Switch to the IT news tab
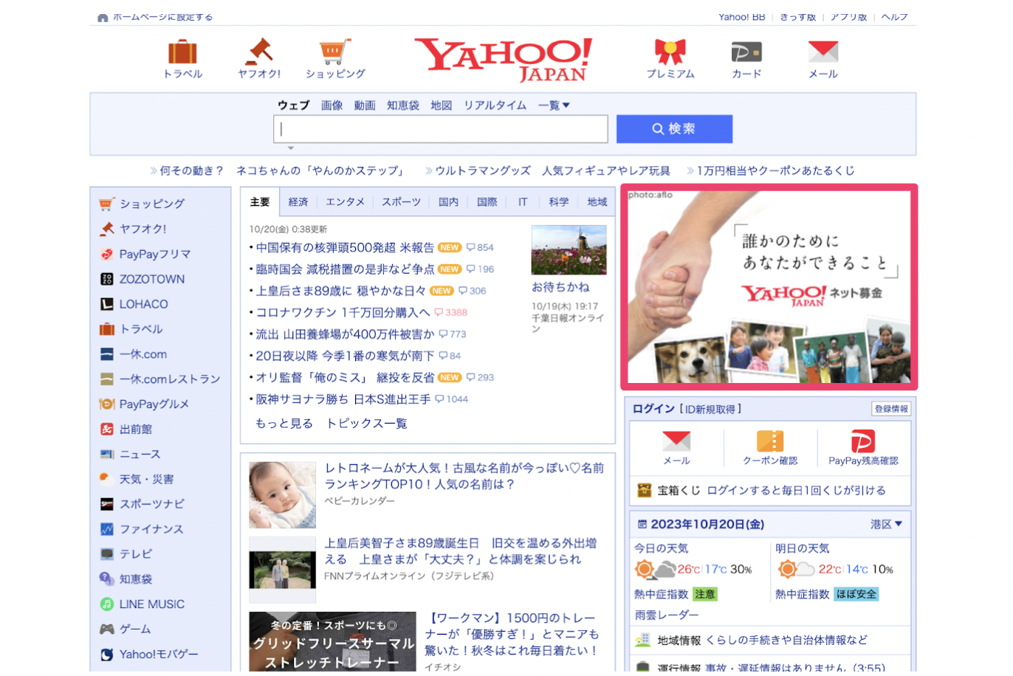 523,202
